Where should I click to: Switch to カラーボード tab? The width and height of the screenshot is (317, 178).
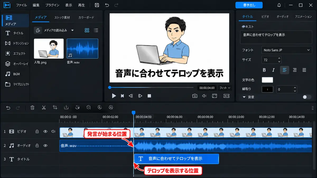(86, 18)
